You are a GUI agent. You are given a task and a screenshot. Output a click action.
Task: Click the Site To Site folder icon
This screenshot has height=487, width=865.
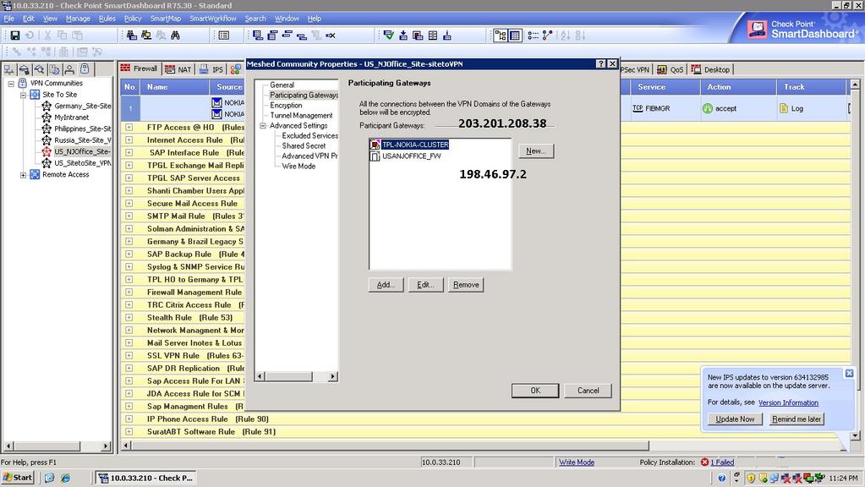(x=35, y=95)
